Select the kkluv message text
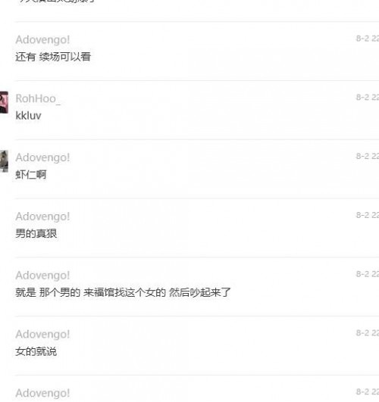This screenshot has height=402, width=379. click(28, 116)
